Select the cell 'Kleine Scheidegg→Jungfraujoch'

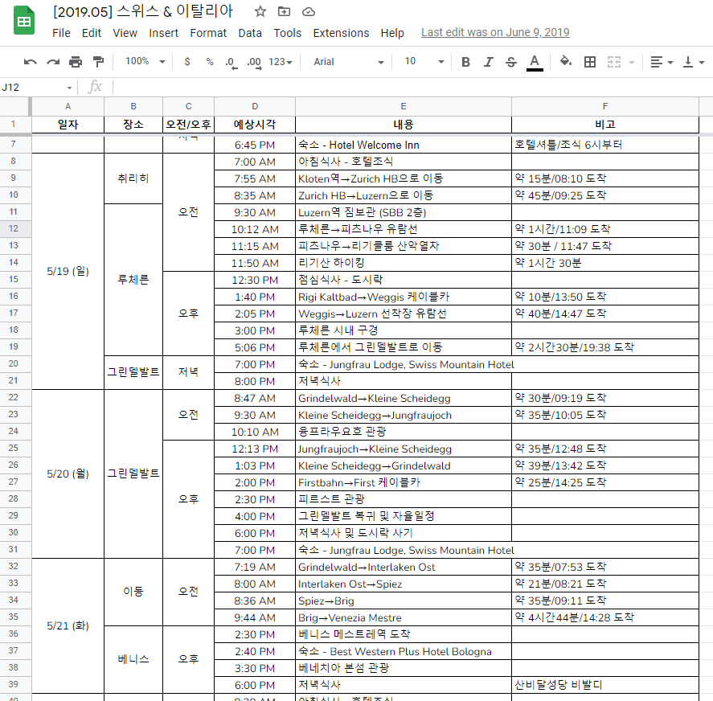(x=404, y=416)
